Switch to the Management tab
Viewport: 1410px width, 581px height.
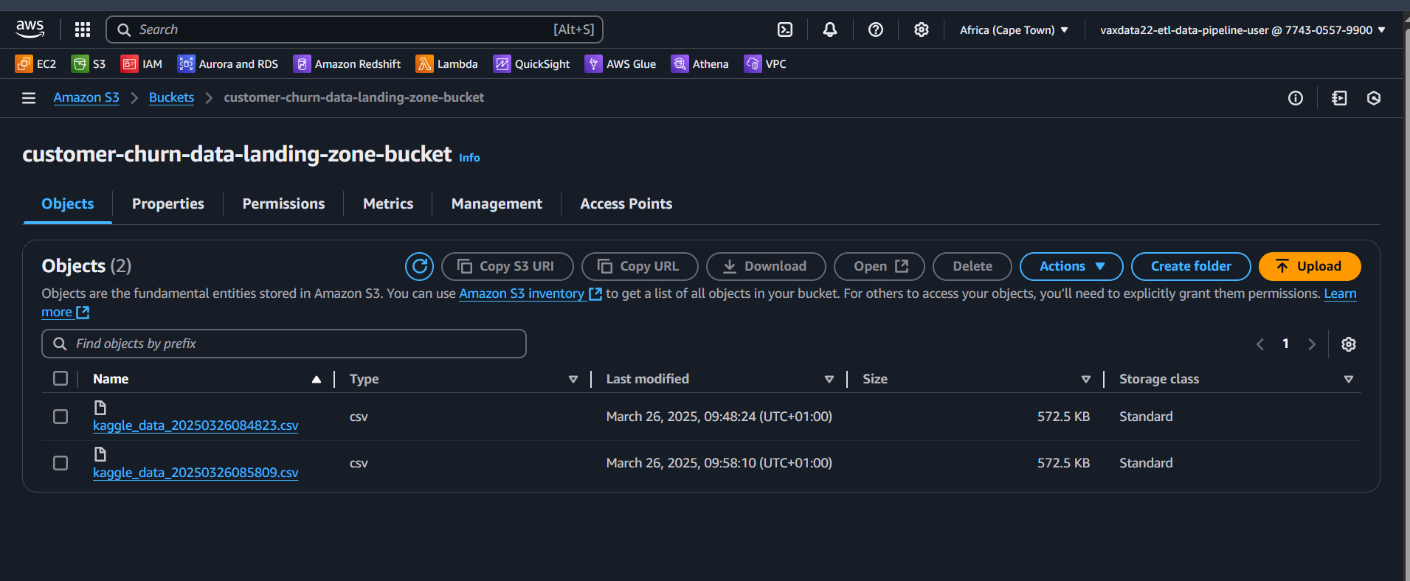click(497, 203)
